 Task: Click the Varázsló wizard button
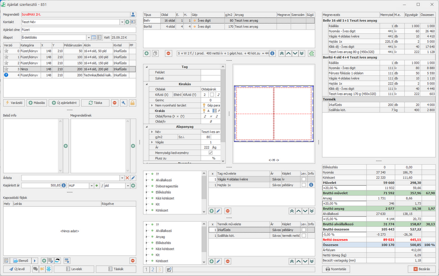tap(13, 103)
